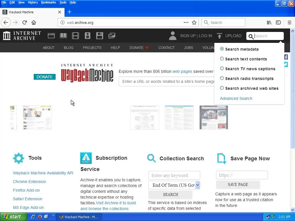Open the History menu
This screenshot has height=221, width=295.
(x=33, y=2)
